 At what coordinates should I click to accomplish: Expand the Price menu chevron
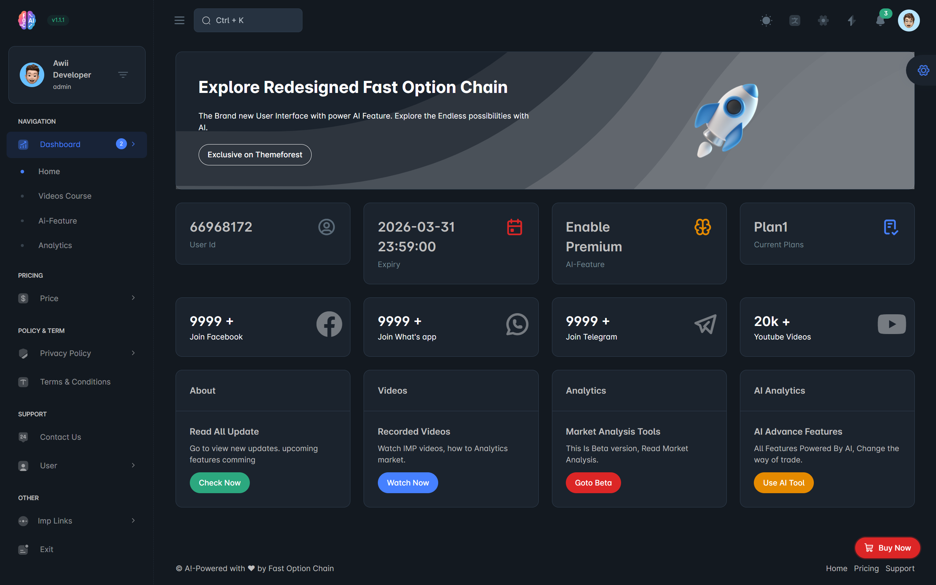coord(133,298)
